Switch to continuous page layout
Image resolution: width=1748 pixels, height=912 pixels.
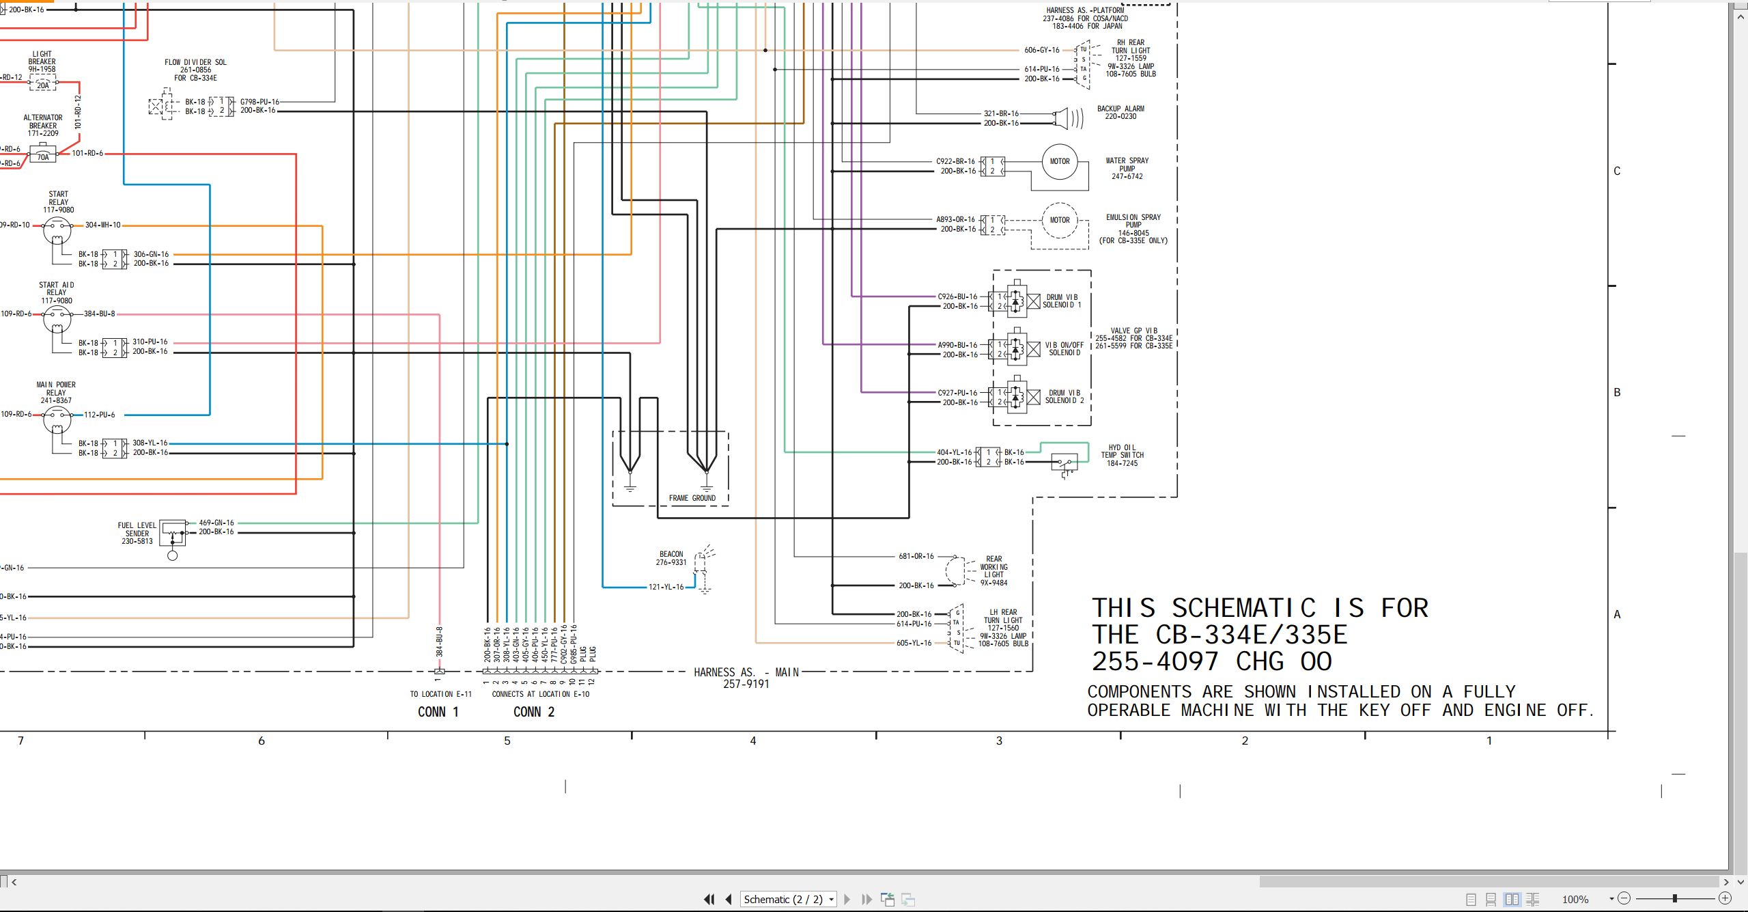point(1491,900)
